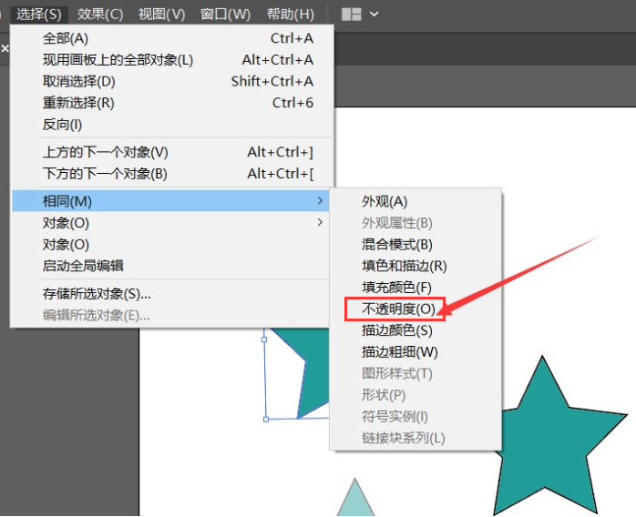Choose 启动全局编辑
Viewport: 636px width, 517px height.
click(x=171, y=266)
